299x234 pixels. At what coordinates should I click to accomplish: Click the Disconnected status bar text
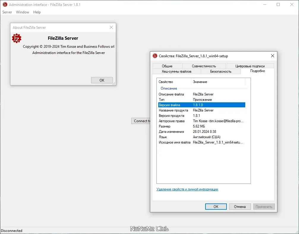tap(12, 230)
